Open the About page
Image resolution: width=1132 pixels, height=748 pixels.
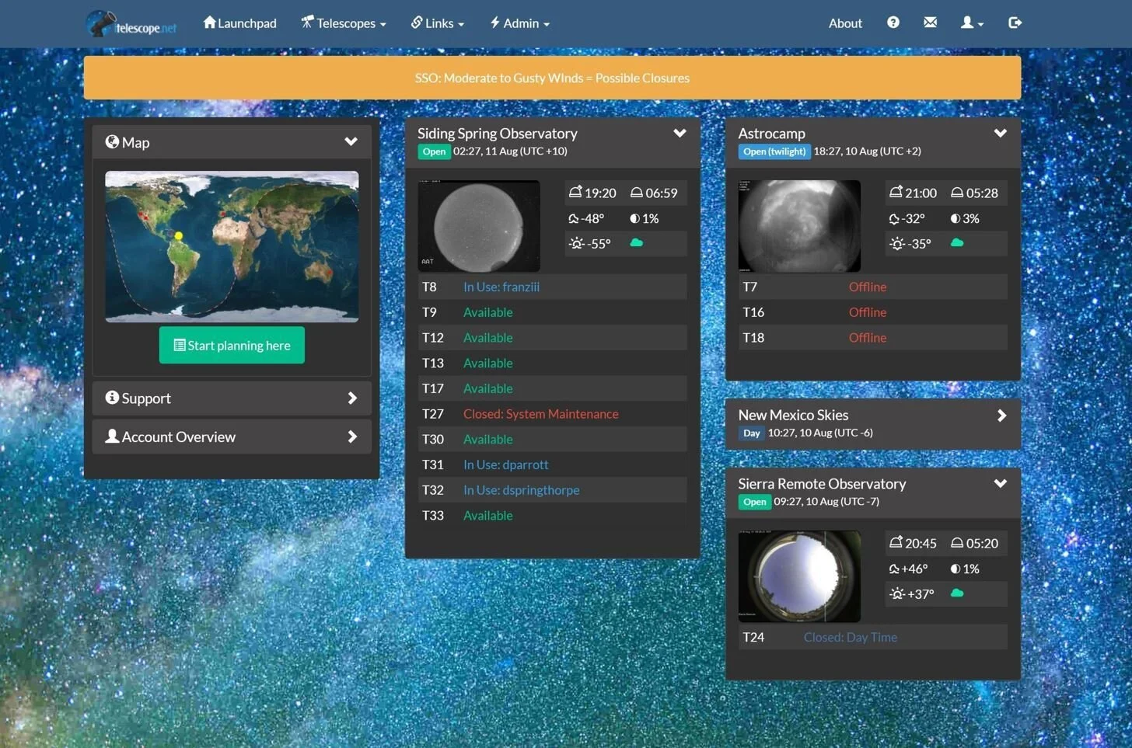(845, 23)
